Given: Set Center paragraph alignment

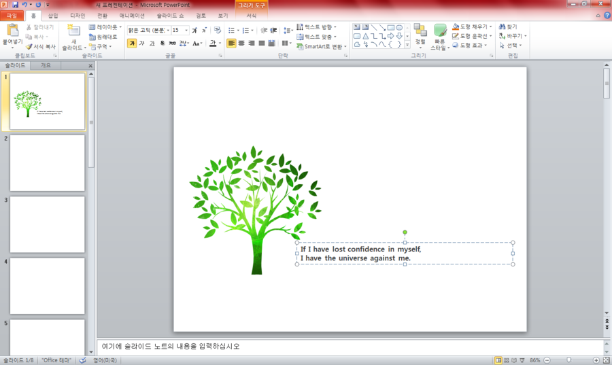Looking at the screenshot, I should (241, 44).
